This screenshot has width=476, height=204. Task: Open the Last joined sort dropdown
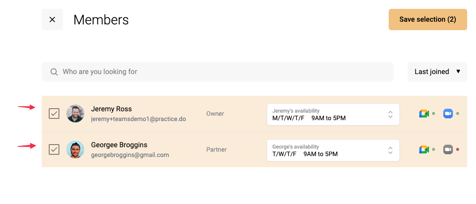click(437, 72)
